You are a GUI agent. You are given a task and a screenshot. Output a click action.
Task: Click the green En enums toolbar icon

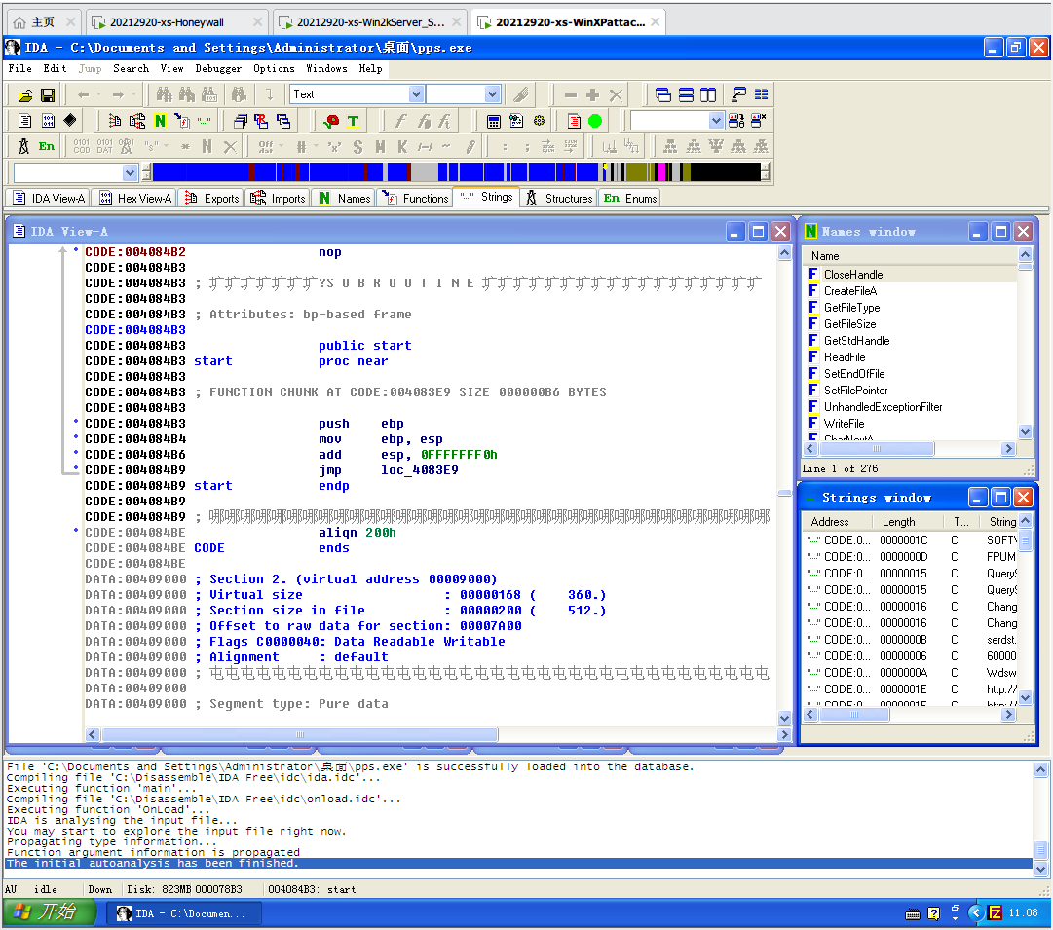(47, 146)
